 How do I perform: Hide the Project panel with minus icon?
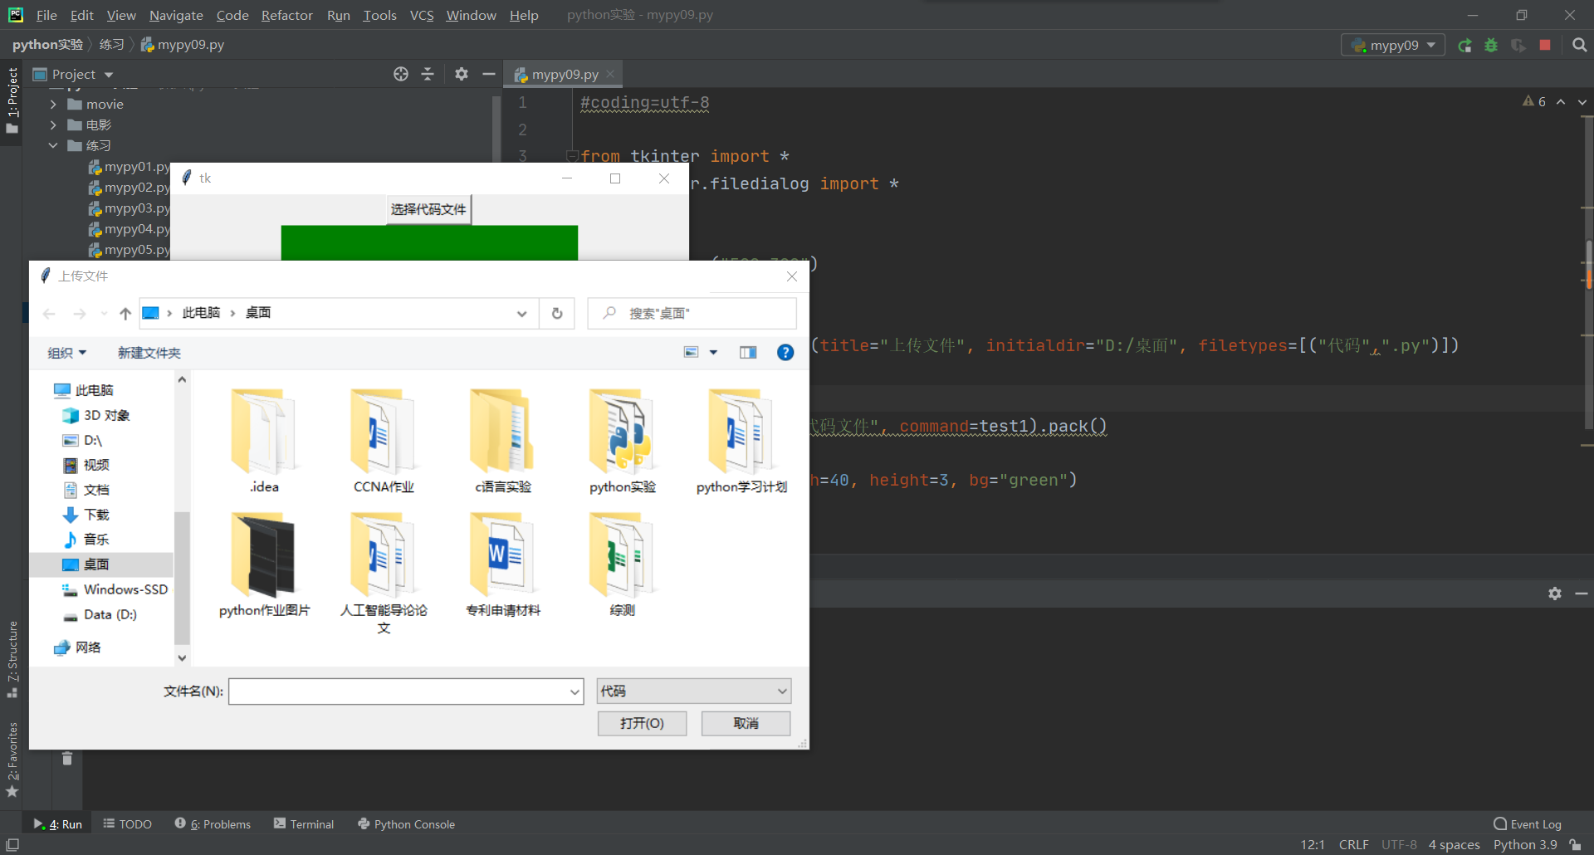click(489, 74)
